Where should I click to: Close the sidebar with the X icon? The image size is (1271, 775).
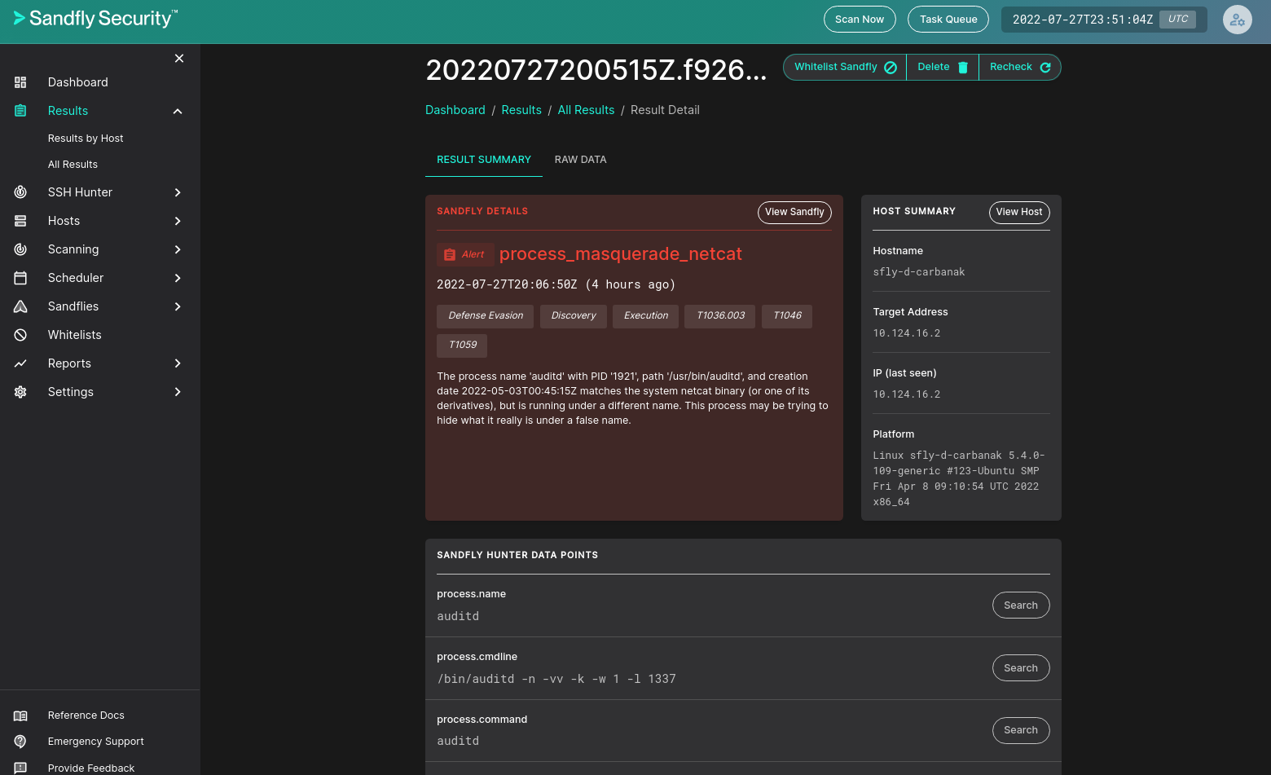pyautogui.click(x=179, y=59)
